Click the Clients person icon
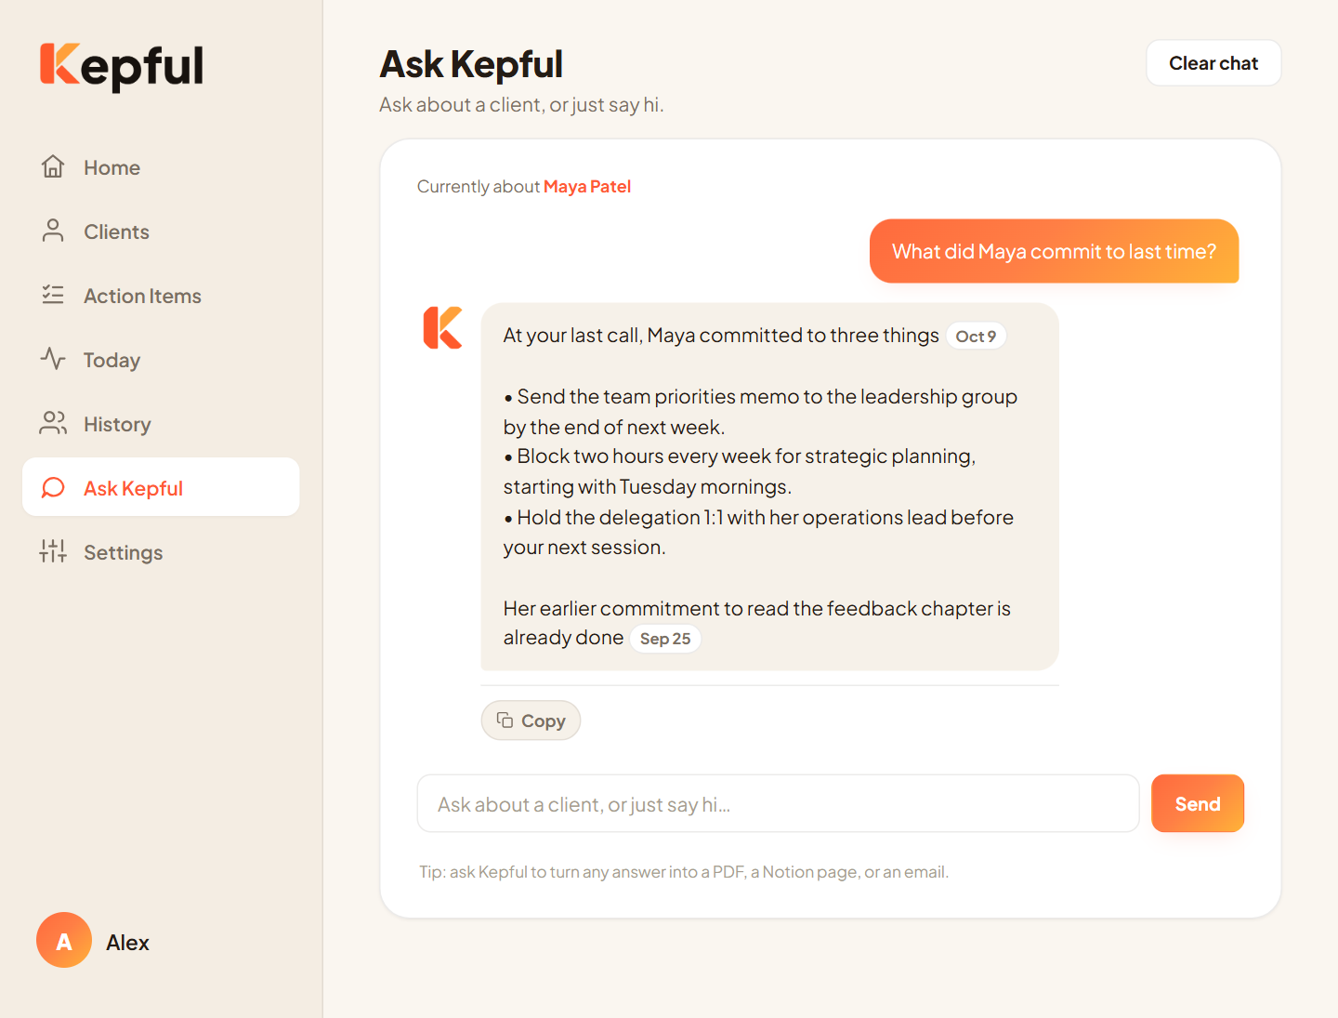Image resolution: width=1338 pixels, height=1018 pixels. 53,231
